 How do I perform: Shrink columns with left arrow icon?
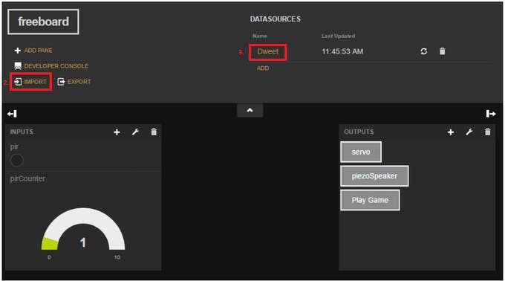pyautogui.click(x=12, y=114)
